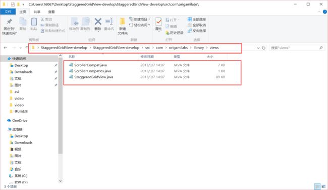The height and width of the screenshot is (190, 328).
Task: Switch to the details view icon in status bar
Action: (x=317, y=186)
